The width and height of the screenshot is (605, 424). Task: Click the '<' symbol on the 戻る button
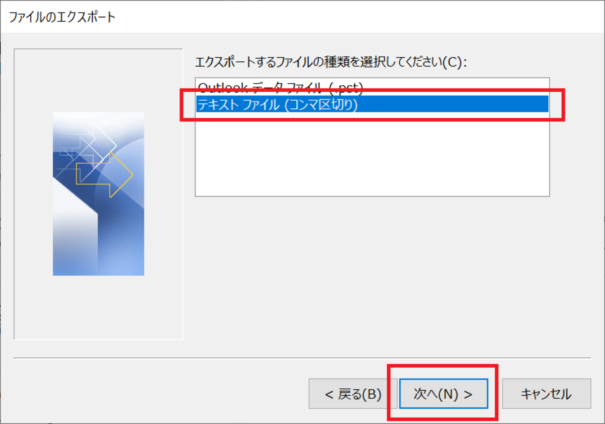click(329, 395)
